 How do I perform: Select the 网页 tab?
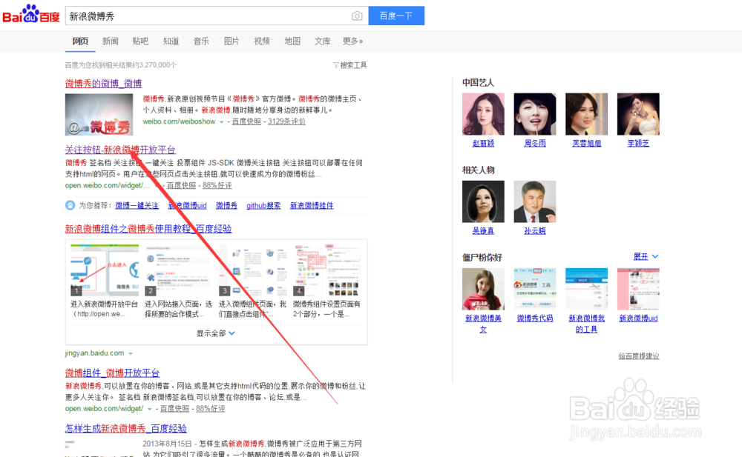(80, 41)
